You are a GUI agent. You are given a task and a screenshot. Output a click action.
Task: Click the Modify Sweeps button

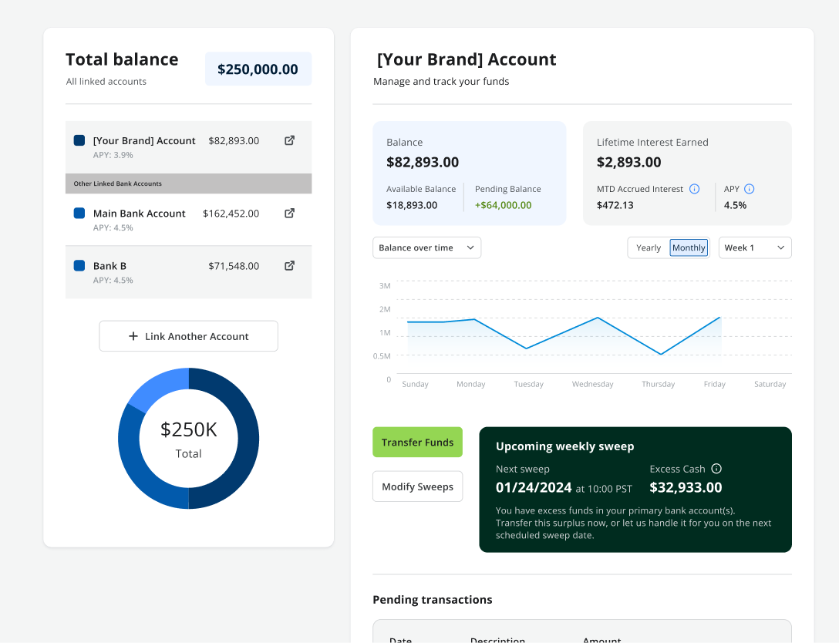click(417, 486)
